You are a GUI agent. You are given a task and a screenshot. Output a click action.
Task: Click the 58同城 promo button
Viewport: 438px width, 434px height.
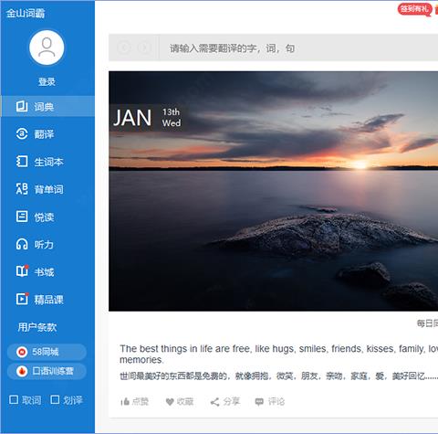(47, 352)
